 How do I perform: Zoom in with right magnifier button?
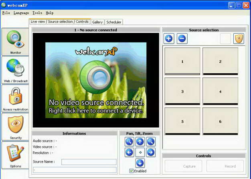click(151, 142)
